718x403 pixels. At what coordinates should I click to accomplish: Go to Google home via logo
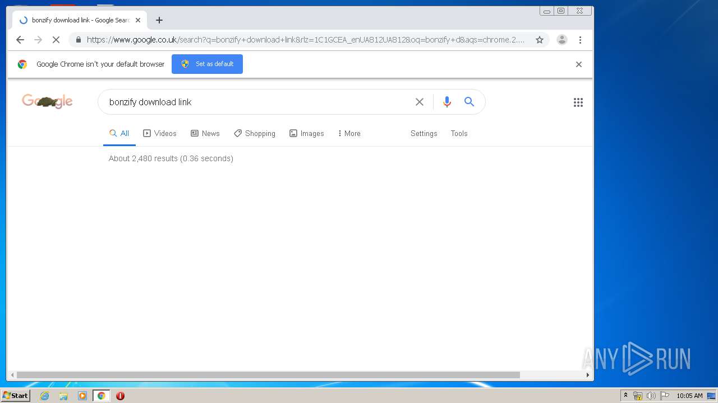(x=47, y=101)
